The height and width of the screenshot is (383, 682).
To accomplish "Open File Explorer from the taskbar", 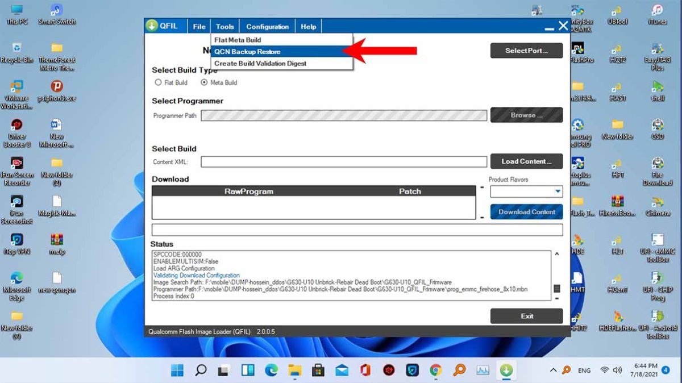I will click(x=294, y=370).
